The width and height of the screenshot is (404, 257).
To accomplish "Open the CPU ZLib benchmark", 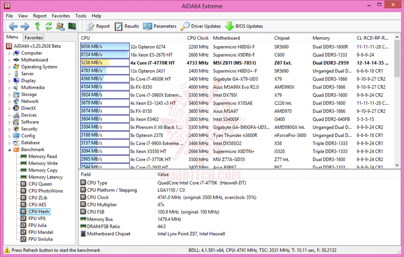I will (x=38, y=198).
